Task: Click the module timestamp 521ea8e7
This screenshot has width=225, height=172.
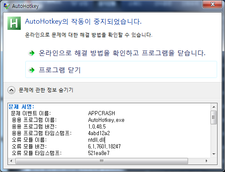Action: click(99, 153)
